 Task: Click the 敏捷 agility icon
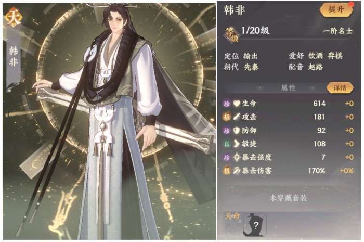[x=236, y=144]
